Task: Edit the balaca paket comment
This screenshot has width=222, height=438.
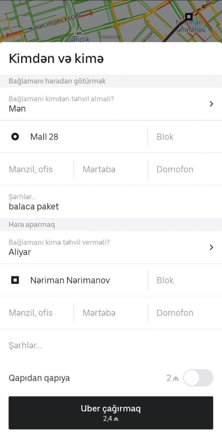Action: pos(109,203)
